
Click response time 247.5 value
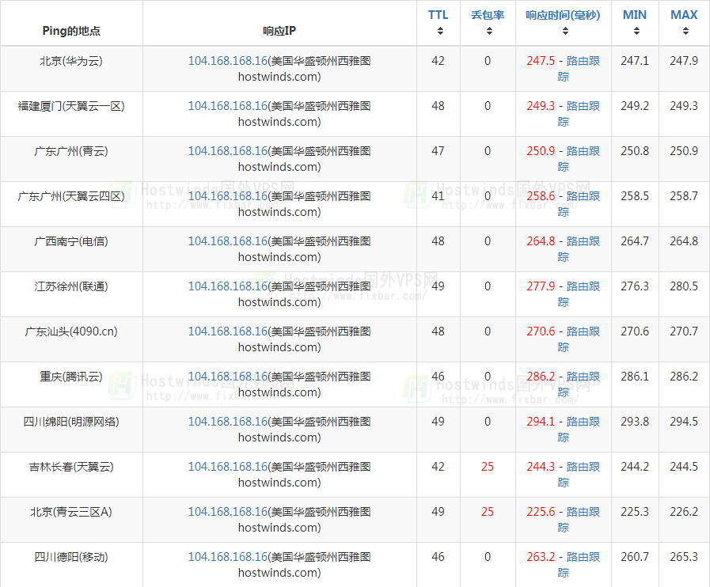tap(541, 61)
